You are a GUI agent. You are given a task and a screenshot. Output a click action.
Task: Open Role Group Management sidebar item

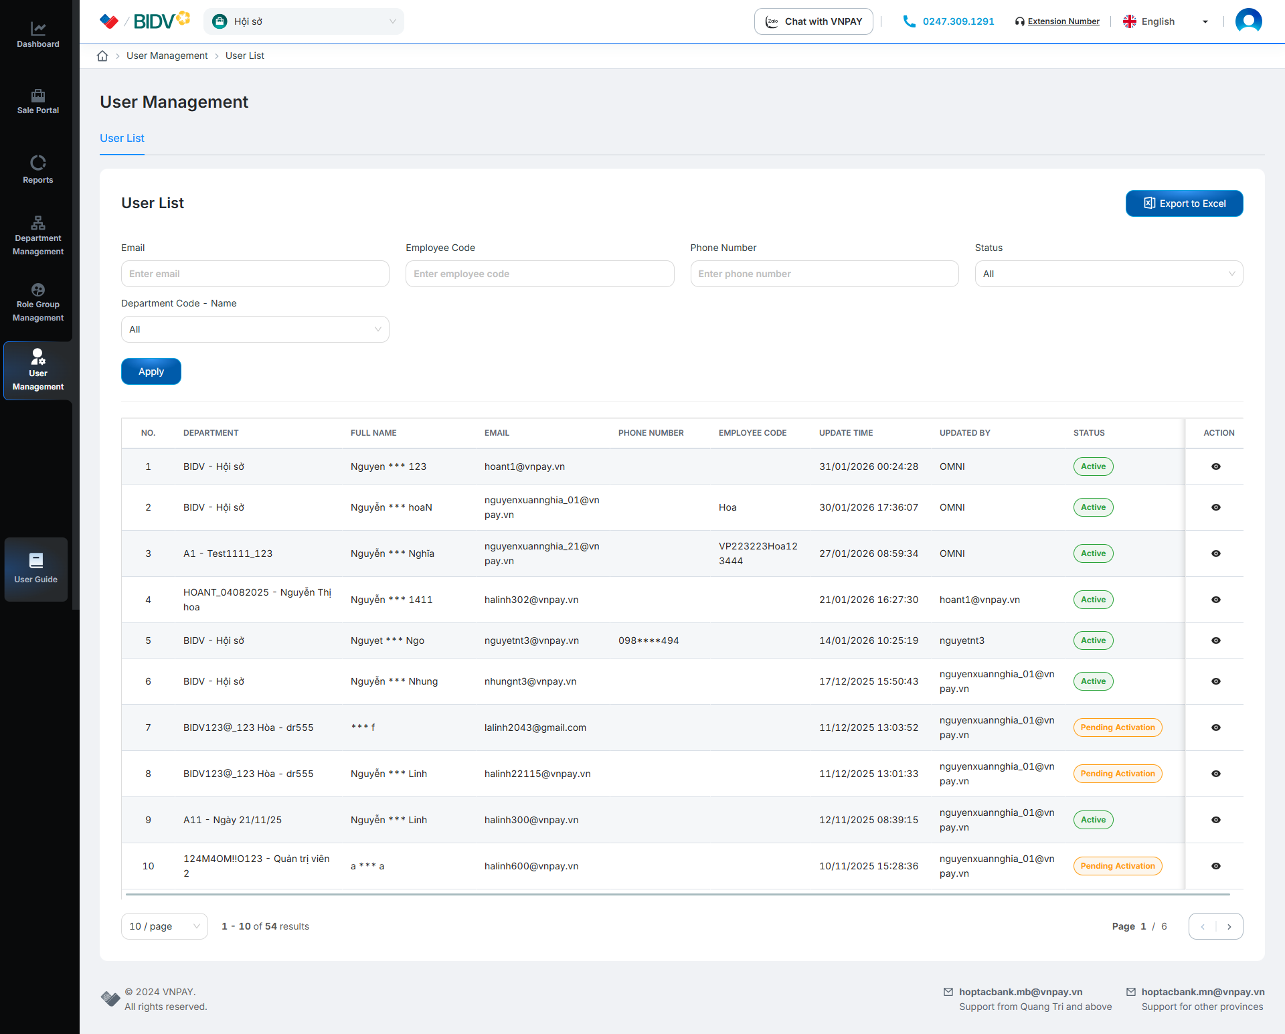point(37,303)
